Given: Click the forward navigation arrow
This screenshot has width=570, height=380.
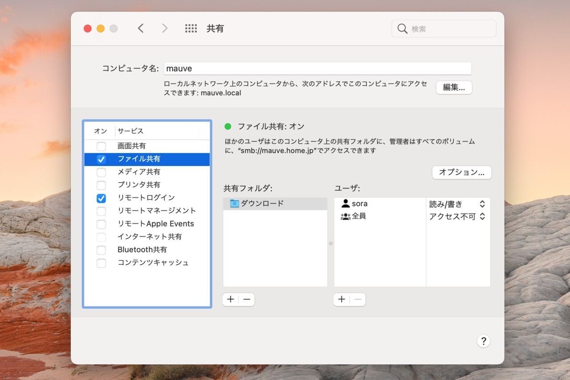Looking at the screenshot, I should 165,28.
